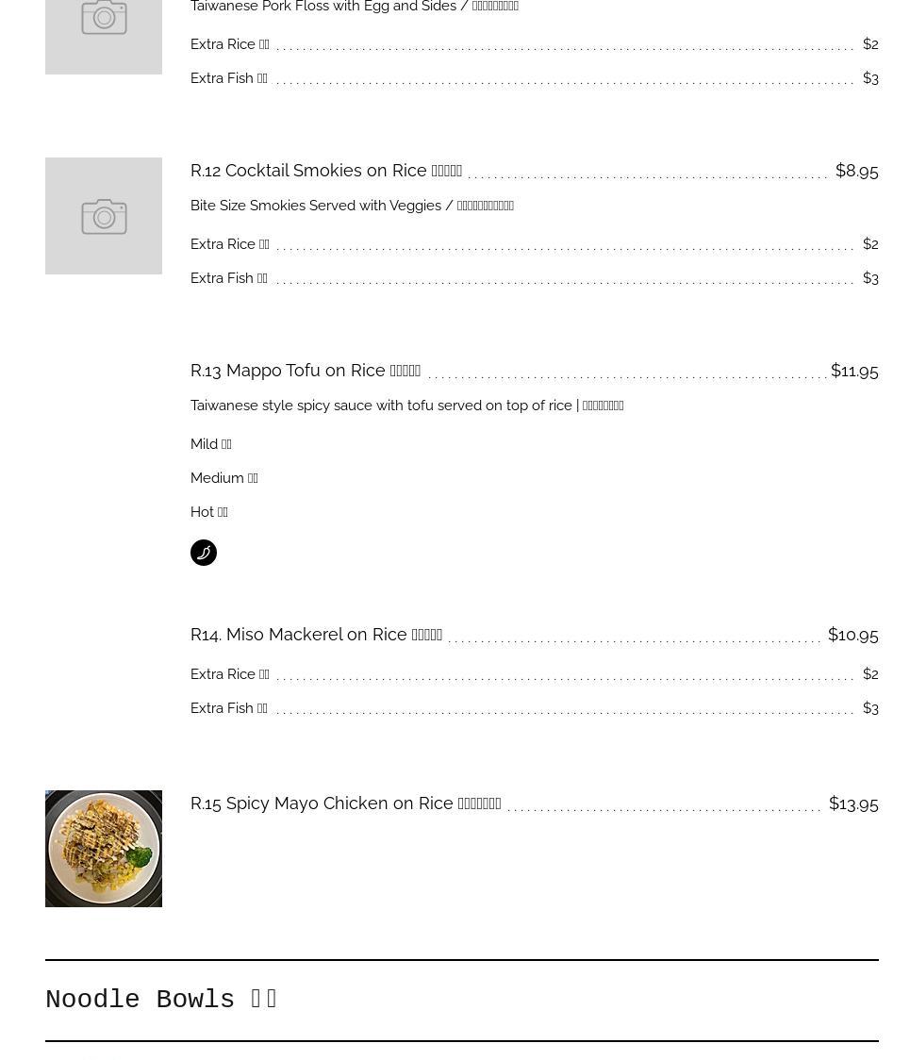
Task: Open R14. Miso Mackerel on Rice item
Action: tap(316, 635)
